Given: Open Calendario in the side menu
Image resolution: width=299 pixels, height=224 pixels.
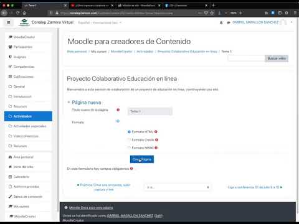Looking at the screenshot, I should point(28,177).
